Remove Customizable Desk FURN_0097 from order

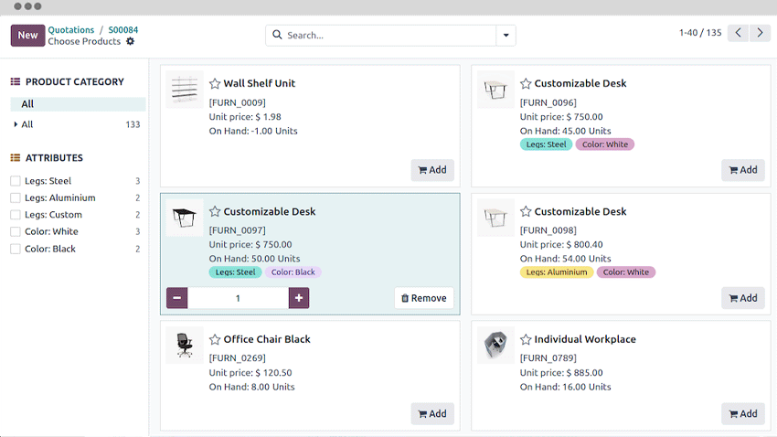click(x=424, y=298)
